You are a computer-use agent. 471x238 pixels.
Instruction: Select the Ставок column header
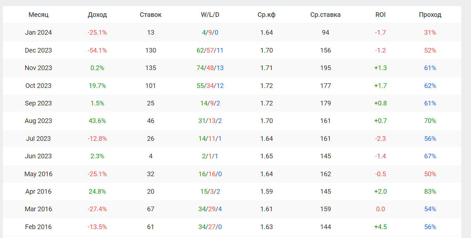(x=151, y=15)
